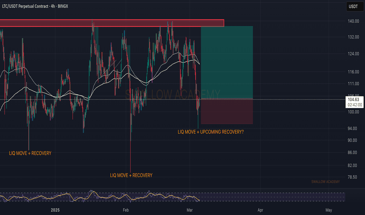This screenshot has width=365, height=215.
Task: Click the 'LIQ MOVE + UPCOMING RECOVERY?' annotation
Action: tap(211, 132)
